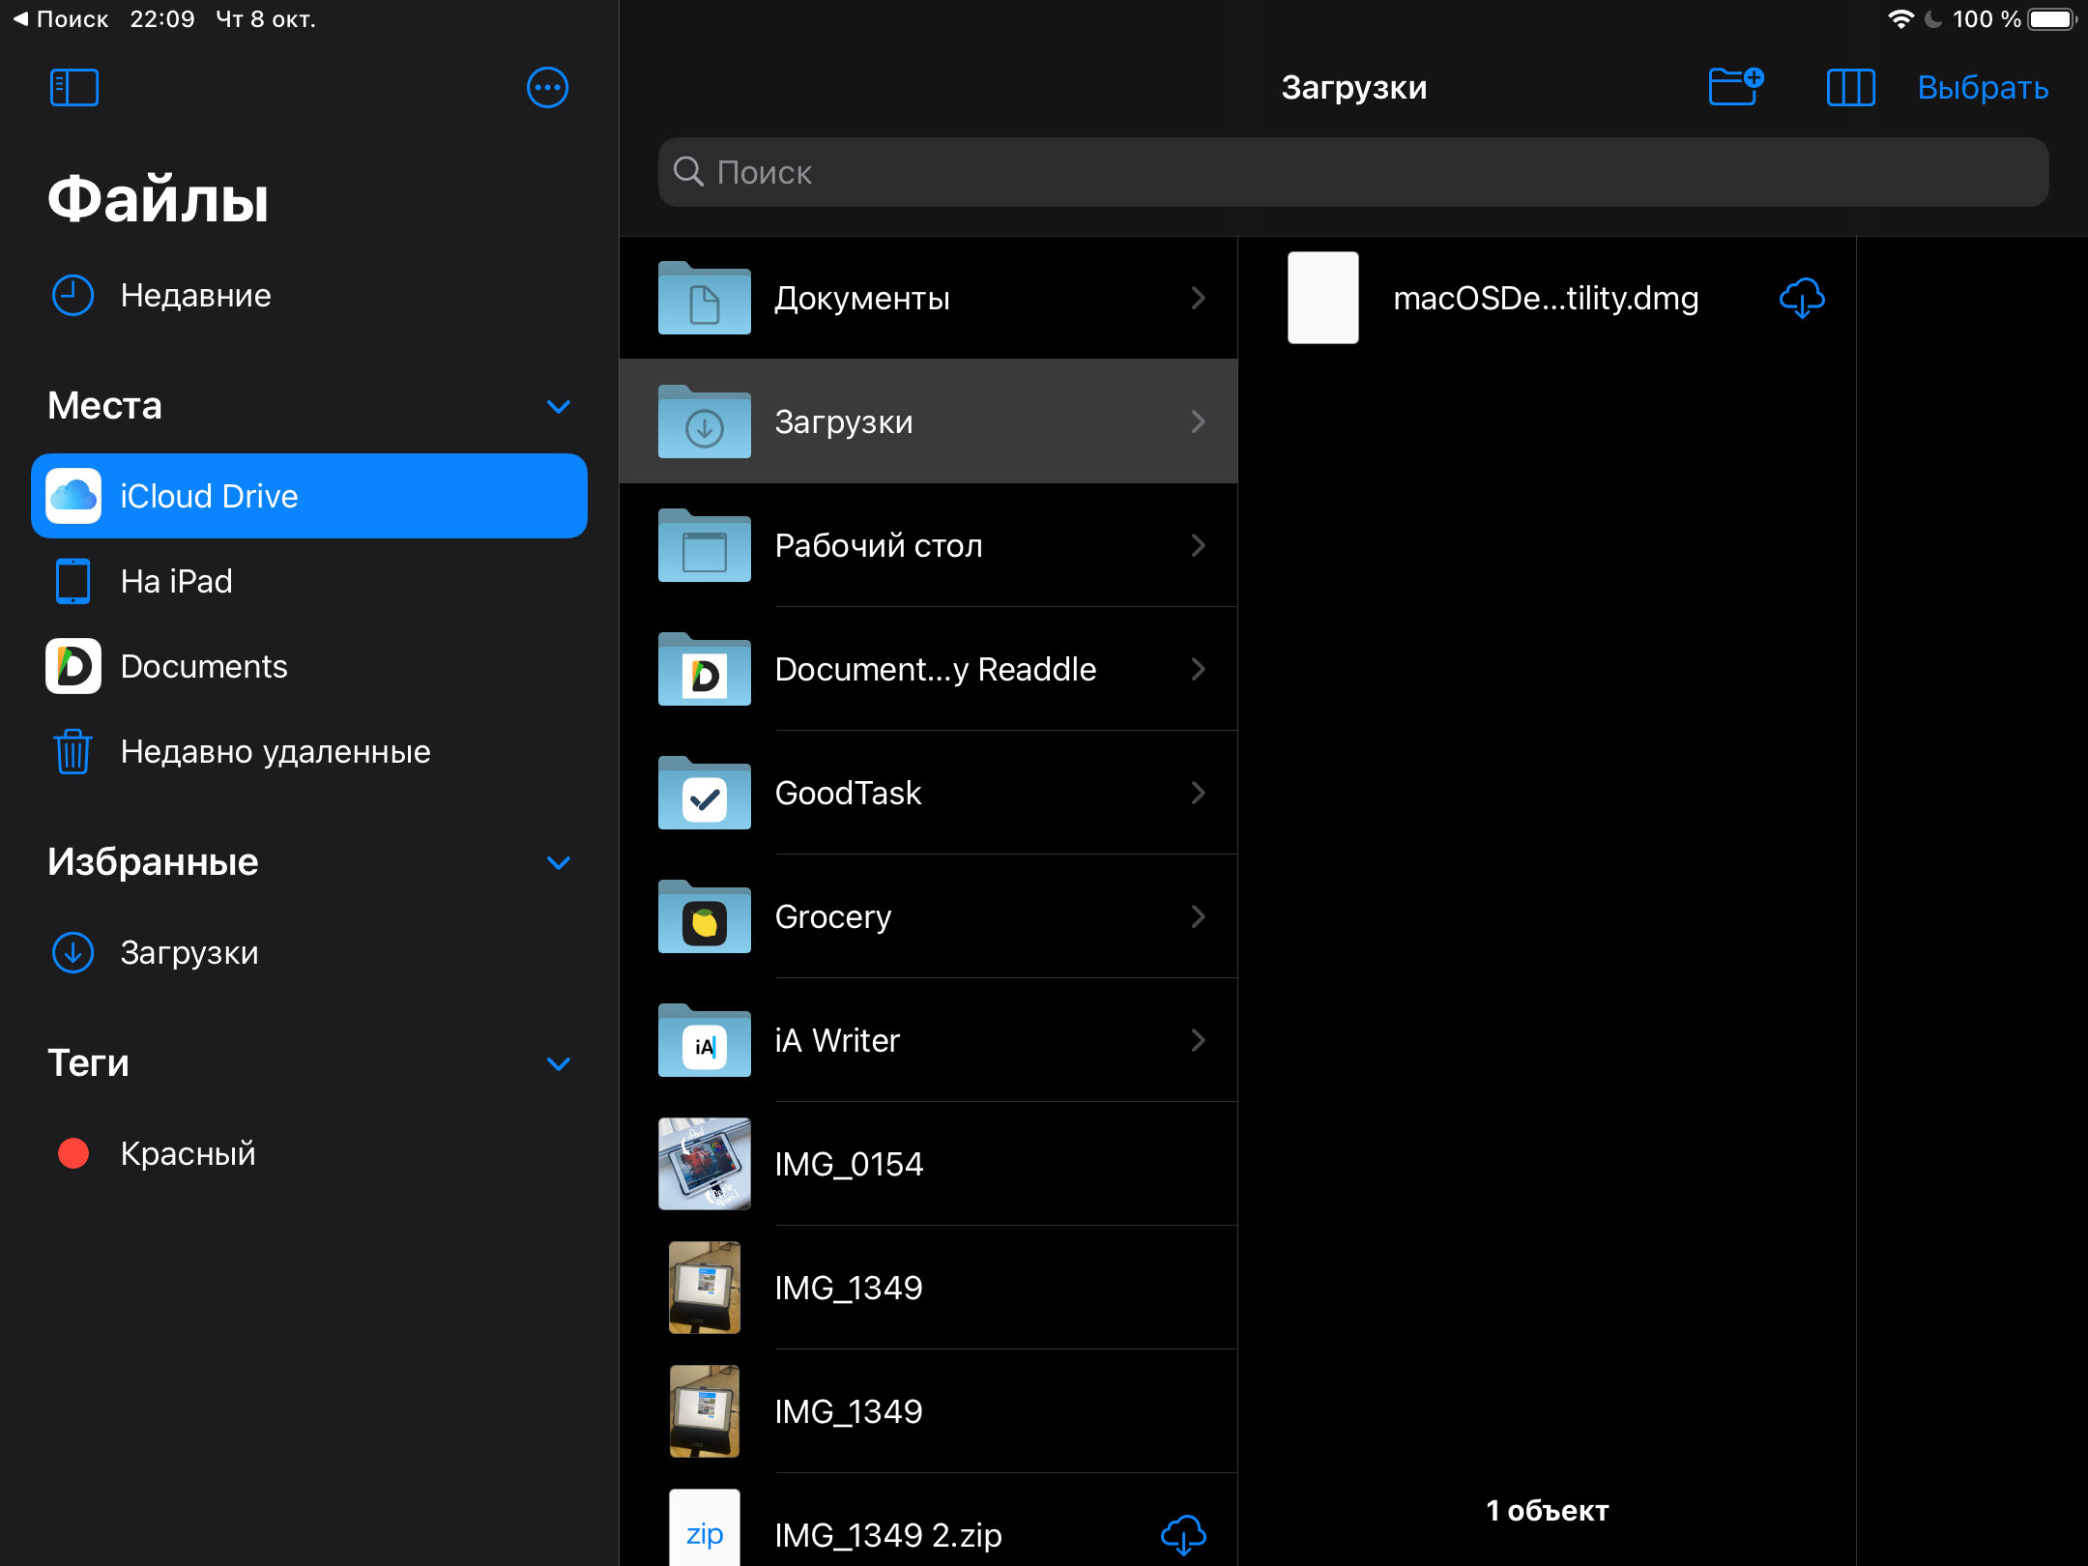Download IMG_1349 2.zip from iCloud
The width and height of the screenshot is (2088, 1566).
click(1182, 1534)
